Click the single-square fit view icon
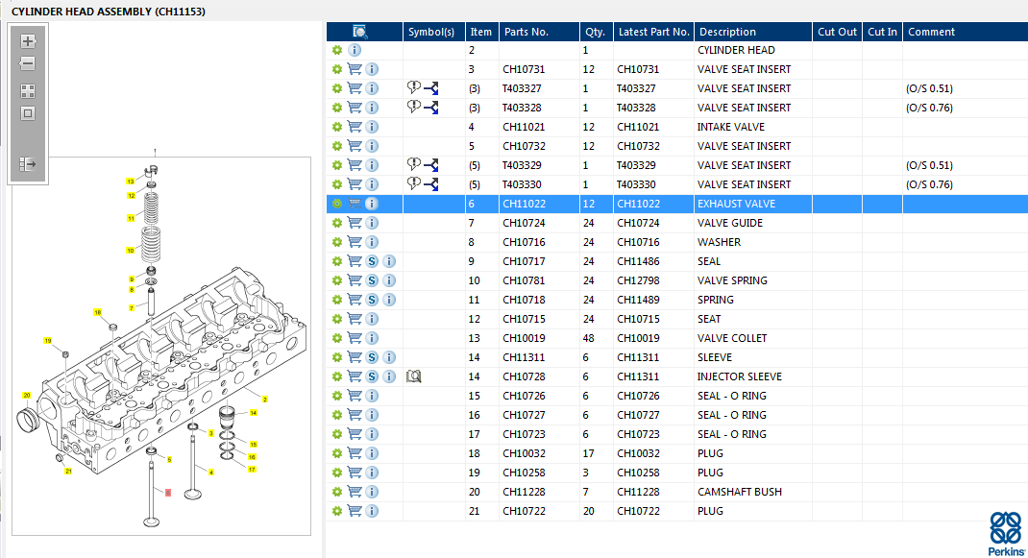Image resolution: width=1028 pixels, height=558 pixels. click(28, 113)
